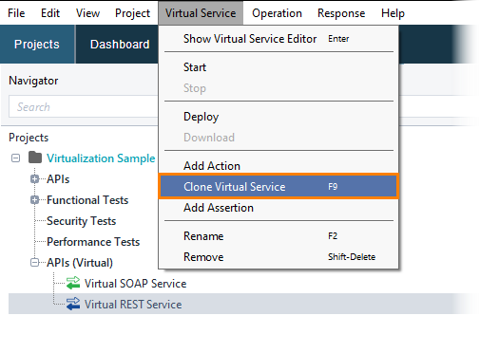Switch to the Dashboard tab
Image resolution: width=480 pixels, height=353 pixels.
tap(120, 44)
